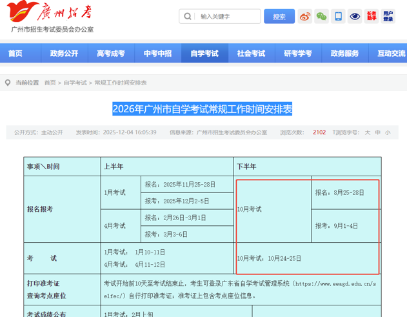This screenshot has width=407, height=317.
Task: Focus the 输入关键字 search field
Action: click(x=227, y=17)
